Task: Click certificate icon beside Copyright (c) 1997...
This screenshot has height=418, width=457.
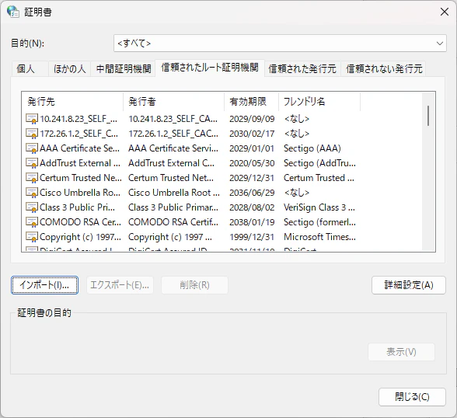Action: tap(32, 237)
